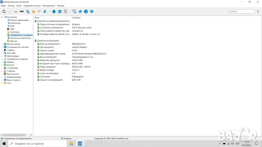Viewport: 262px width, 147px height.
Task: Open the user-with-monitor diagnostics toolbar icon
Action: coord(45,11)
